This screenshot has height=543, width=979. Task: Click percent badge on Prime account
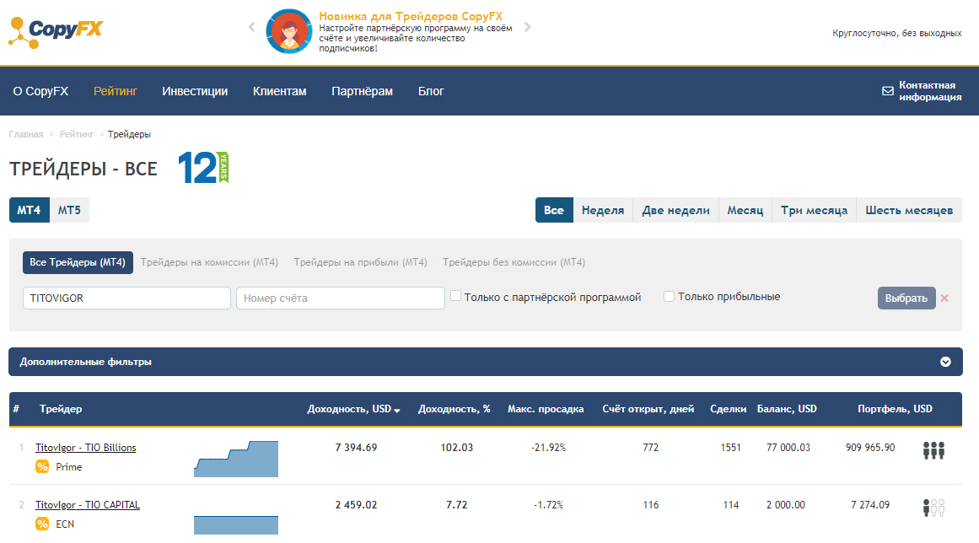click(x=42, y=467)
